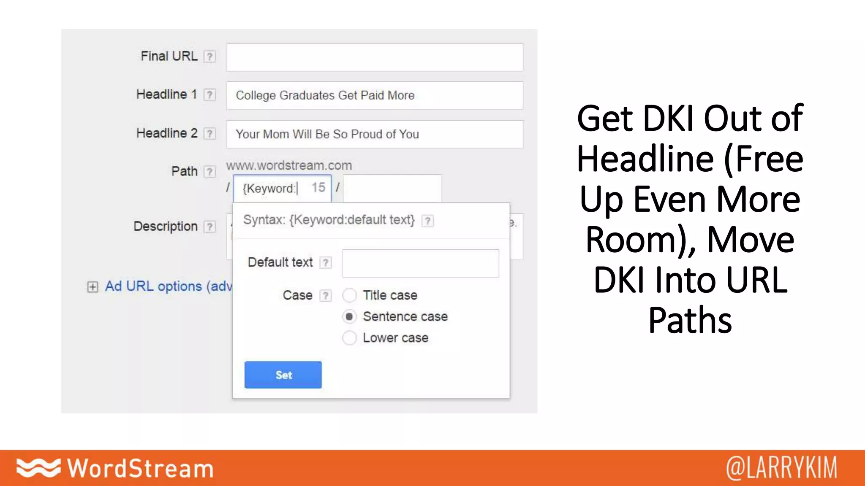The image size is (865, 486).
Task: Click the Syntax: {Keyword:default text} label
Action: [329, 220]
